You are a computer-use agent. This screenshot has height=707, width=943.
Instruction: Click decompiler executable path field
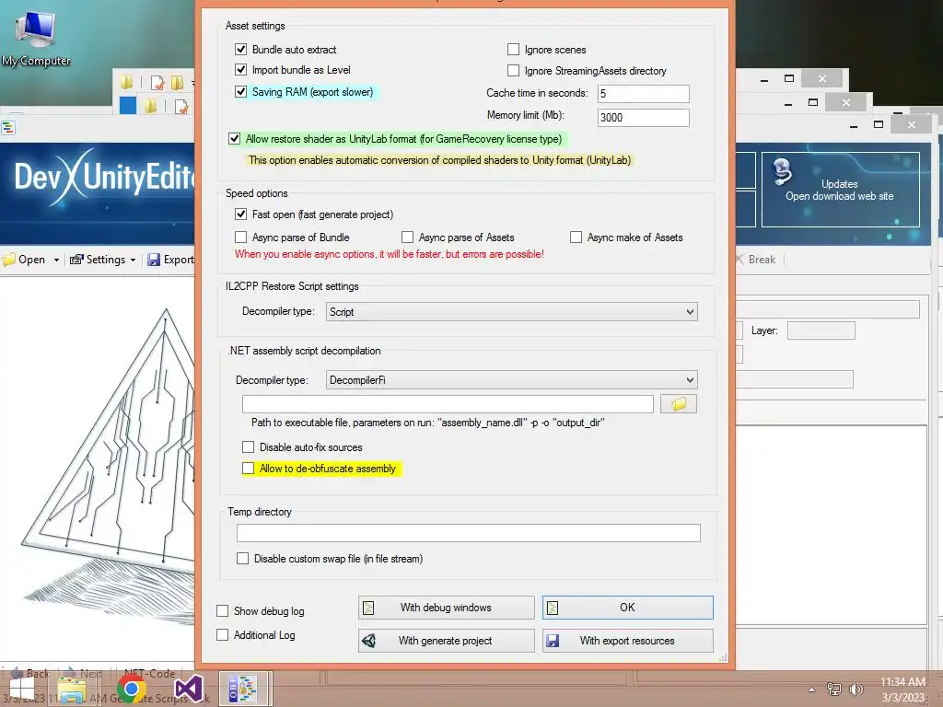click(448, 404)
